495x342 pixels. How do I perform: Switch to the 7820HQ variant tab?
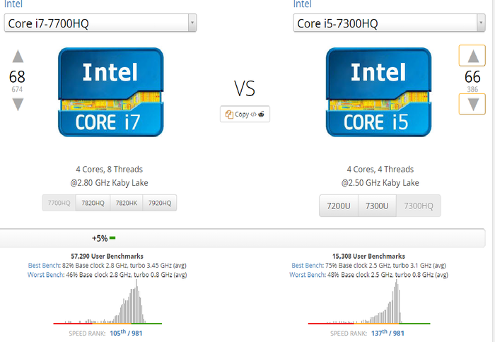(93, 204)
